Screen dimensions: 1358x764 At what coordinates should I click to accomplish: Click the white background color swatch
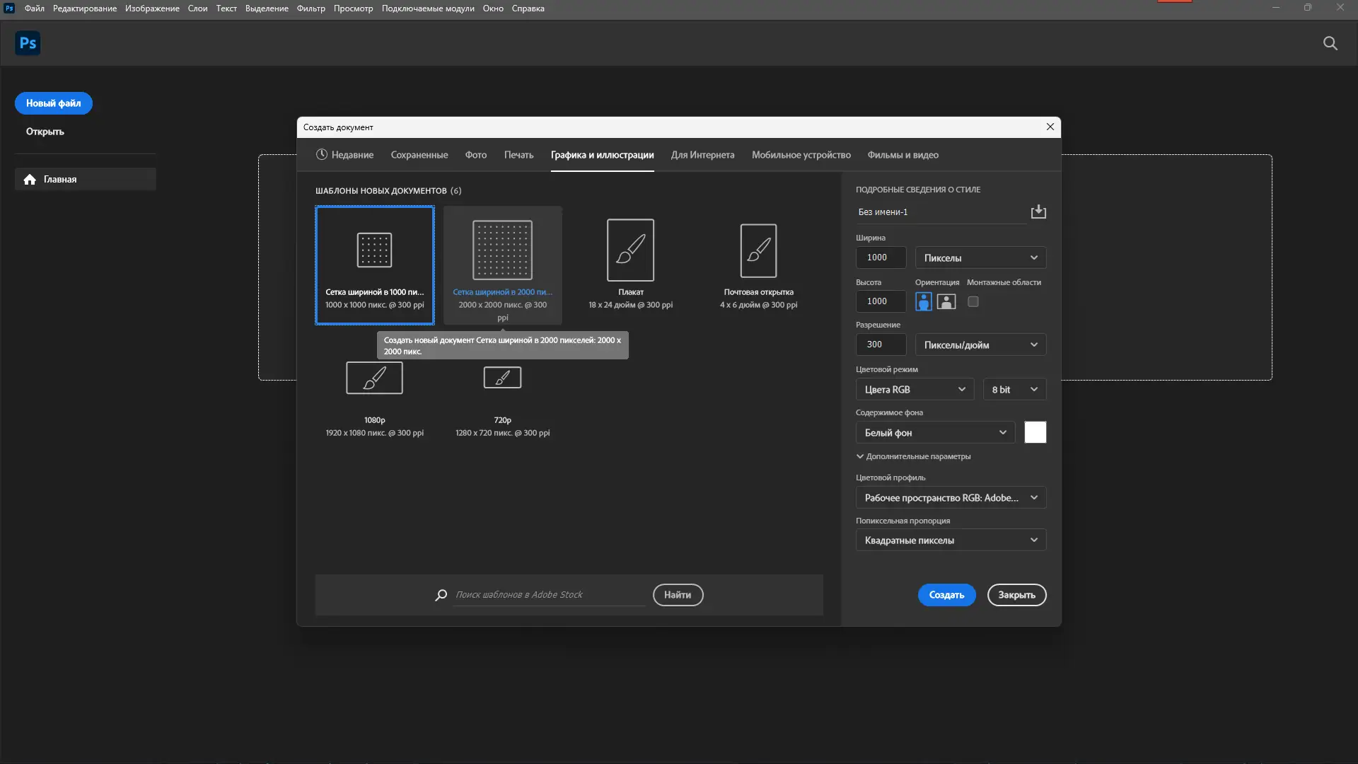pyautogui.click(x=1035, y=432)
